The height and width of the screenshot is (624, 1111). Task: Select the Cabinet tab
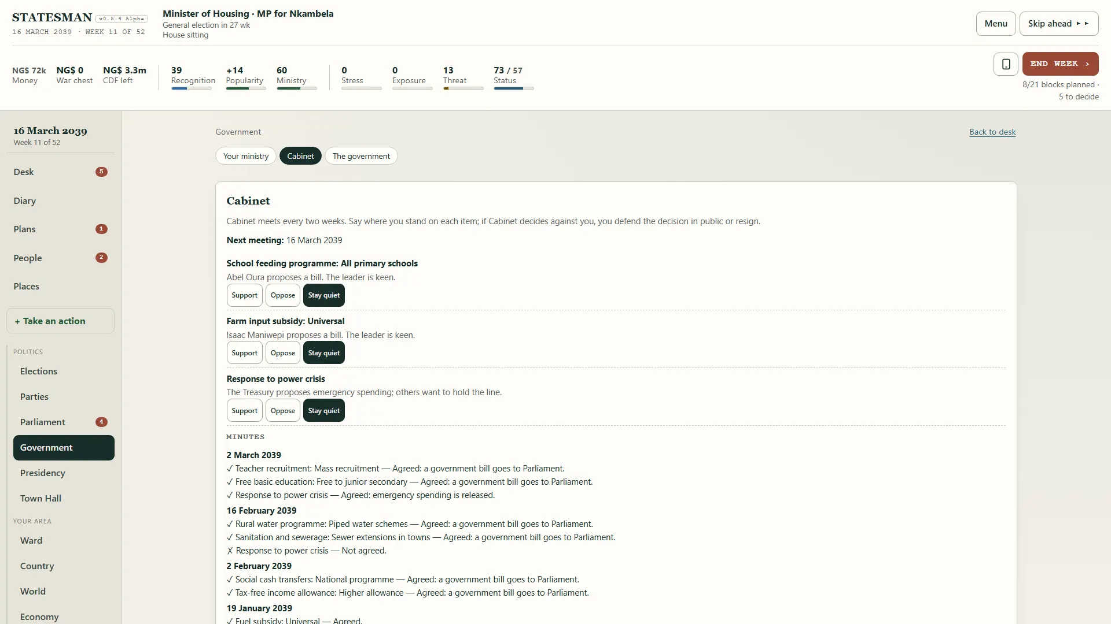(x=300, y=156)
